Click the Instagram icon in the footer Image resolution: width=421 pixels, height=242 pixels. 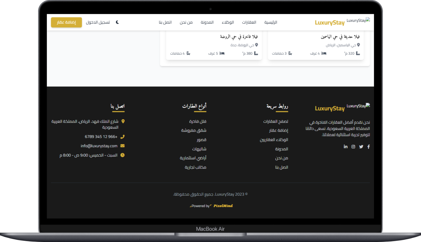pos(353,147)
